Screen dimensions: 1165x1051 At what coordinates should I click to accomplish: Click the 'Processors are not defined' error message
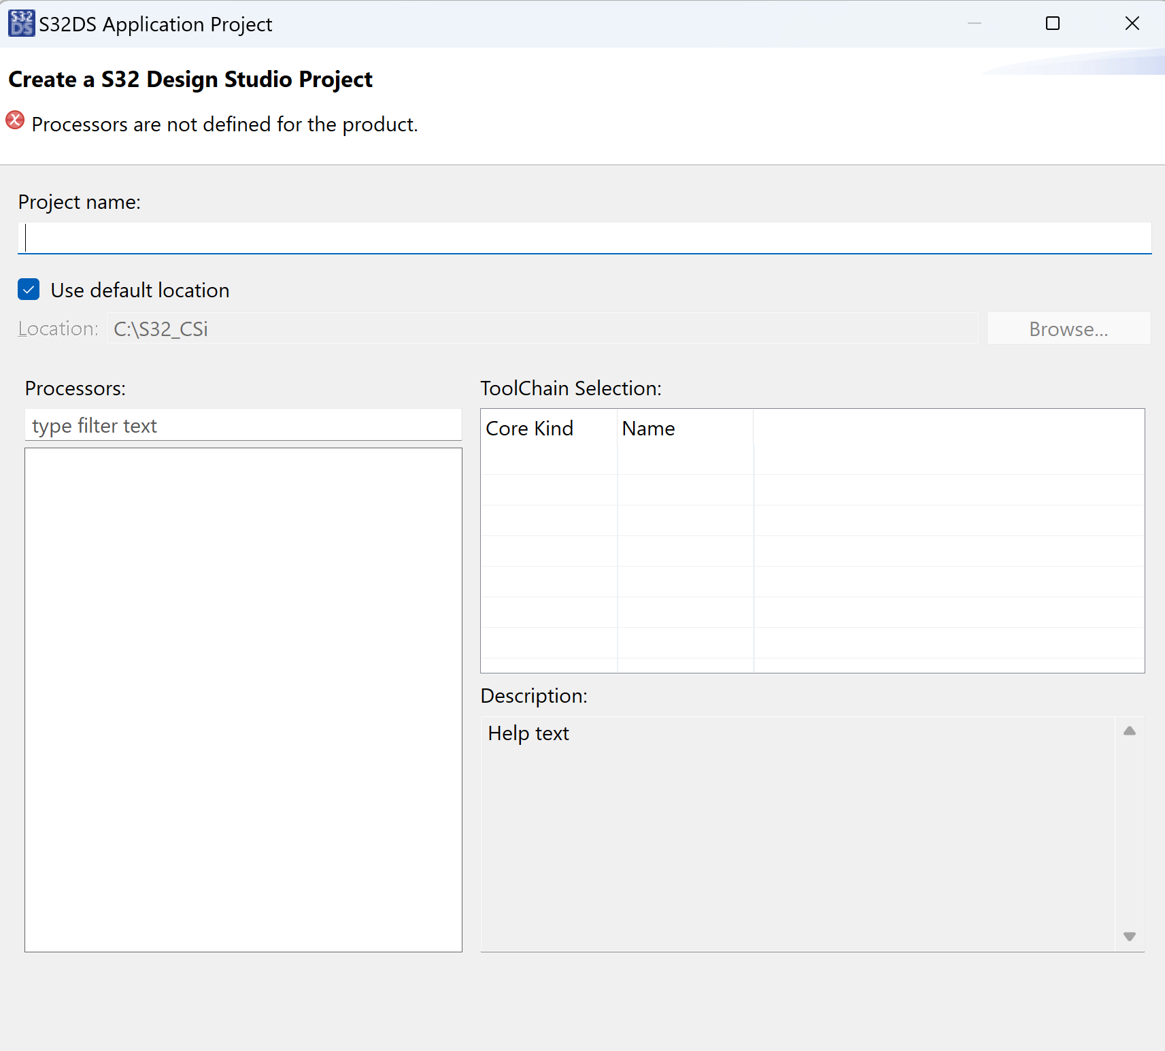(224, 124)
